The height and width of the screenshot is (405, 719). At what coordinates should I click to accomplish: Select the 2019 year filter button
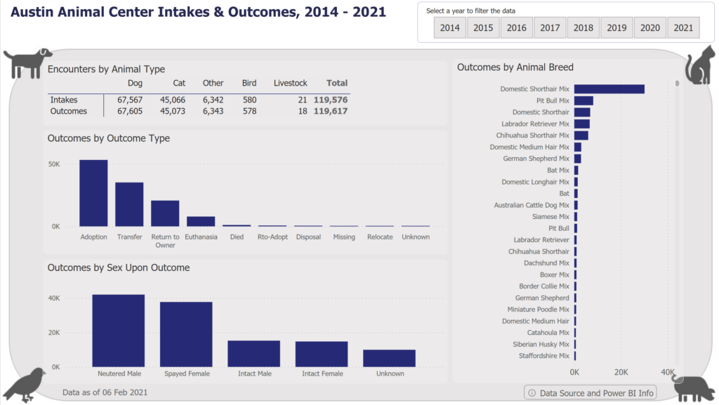[616, 27]
